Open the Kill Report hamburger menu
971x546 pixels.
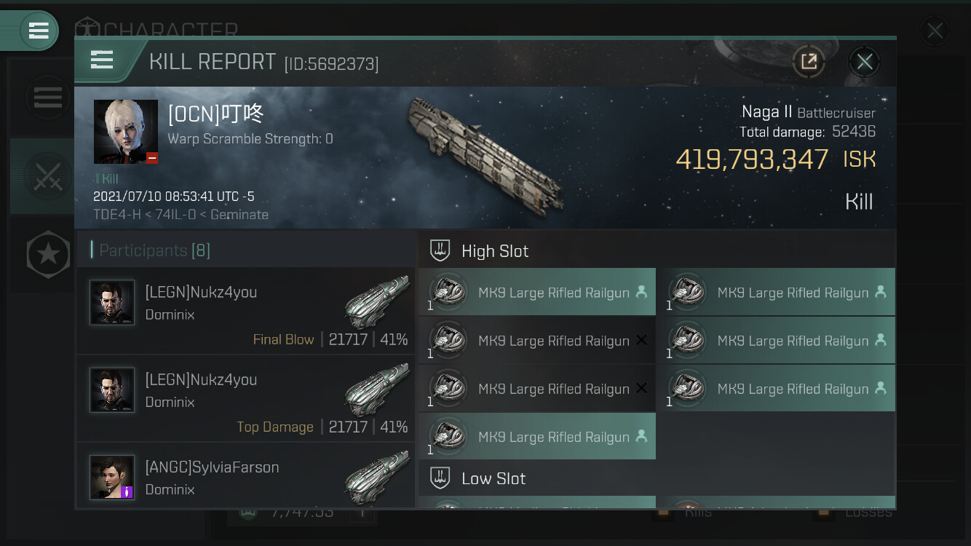[102, 60]
